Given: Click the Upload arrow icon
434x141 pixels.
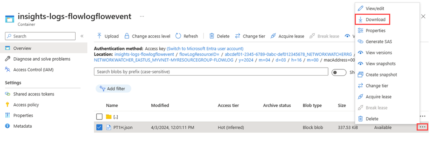Looking at the screenshot, I should coord(99,36).
